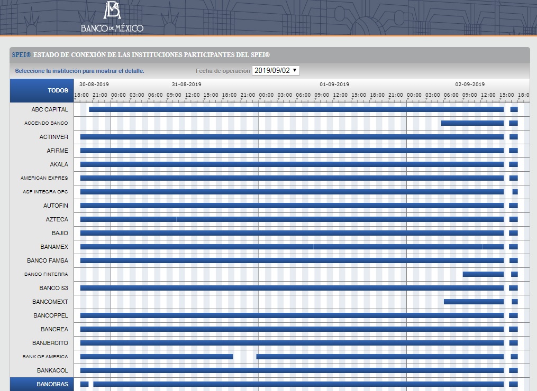Select the highlighted BANOBRAS row
This screenshot has width=537, height=391.
tap(52, 384)
